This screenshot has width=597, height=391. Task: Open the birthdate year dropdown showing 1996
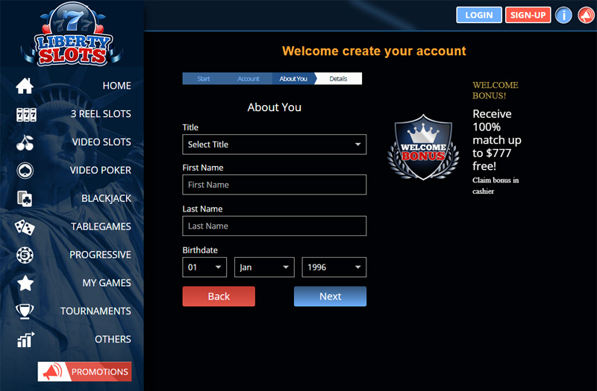334,267
